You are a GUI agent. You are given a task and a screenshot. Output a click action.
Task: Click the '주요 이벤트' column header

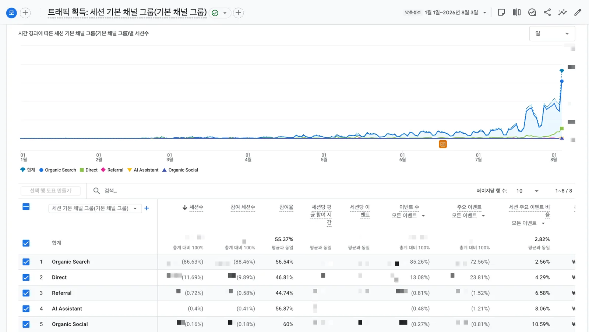(x=469, y=207)
